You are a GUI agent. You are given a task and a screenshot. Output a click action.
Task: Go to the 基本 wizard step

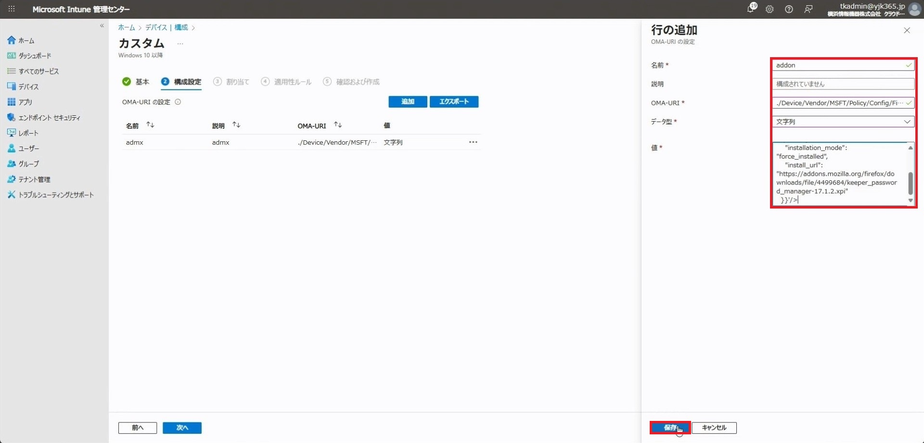pyautogui.click(x=136, y=82)
